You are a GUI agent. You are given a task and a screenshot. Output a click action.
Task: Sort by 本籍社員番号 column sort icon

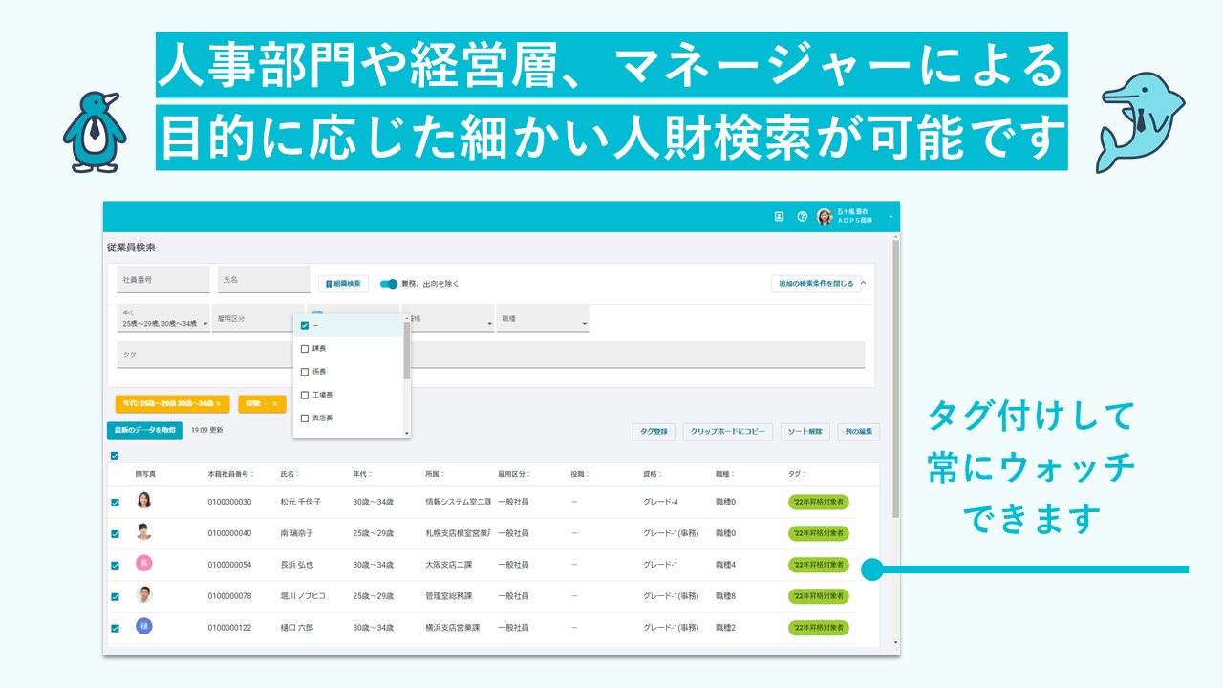point(253,474)
